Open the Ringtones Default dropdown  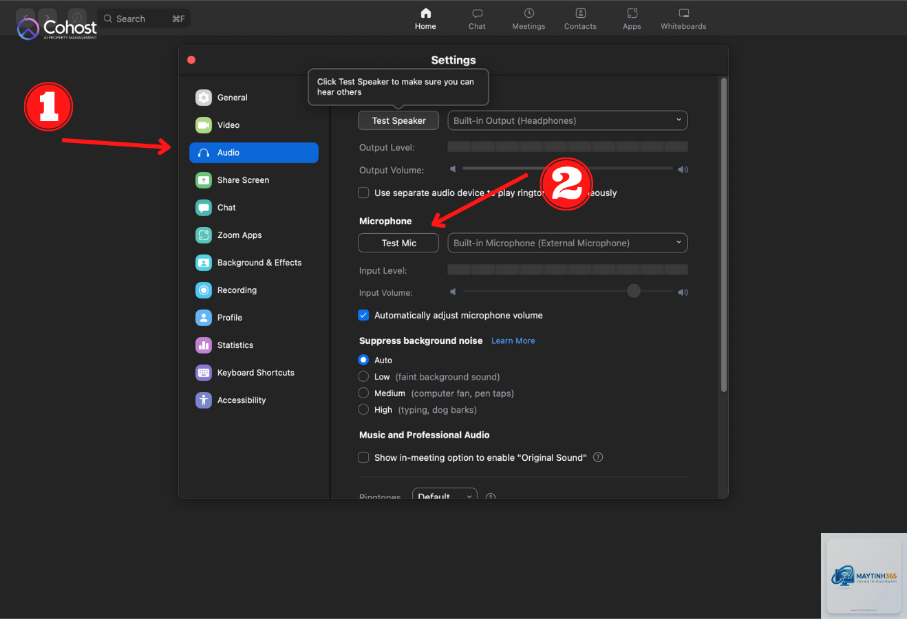445,494
